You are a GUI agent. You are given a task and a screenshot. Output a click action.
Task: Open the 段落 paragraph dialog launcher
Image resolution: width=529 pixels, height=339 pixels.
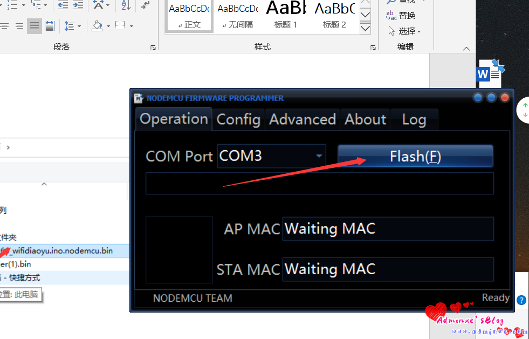tap(153, 48)
